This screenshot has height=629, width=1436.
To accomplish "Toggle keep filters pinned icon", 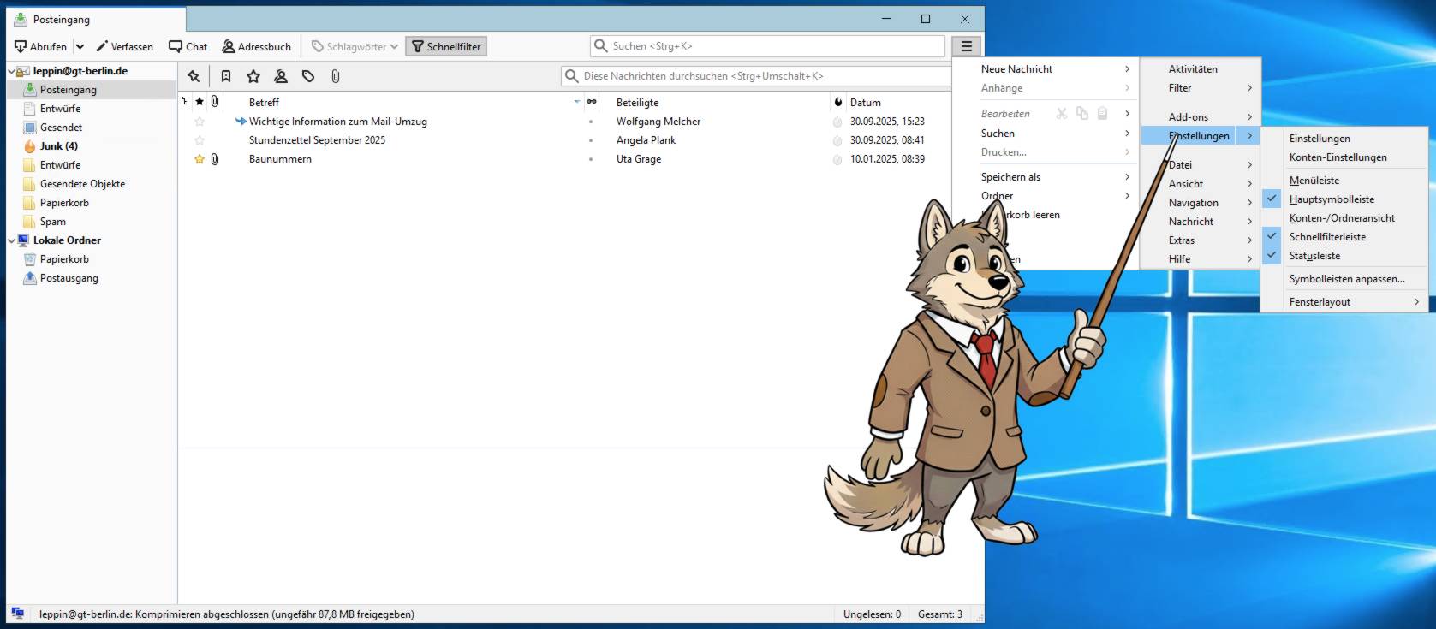I will [194, 76].
